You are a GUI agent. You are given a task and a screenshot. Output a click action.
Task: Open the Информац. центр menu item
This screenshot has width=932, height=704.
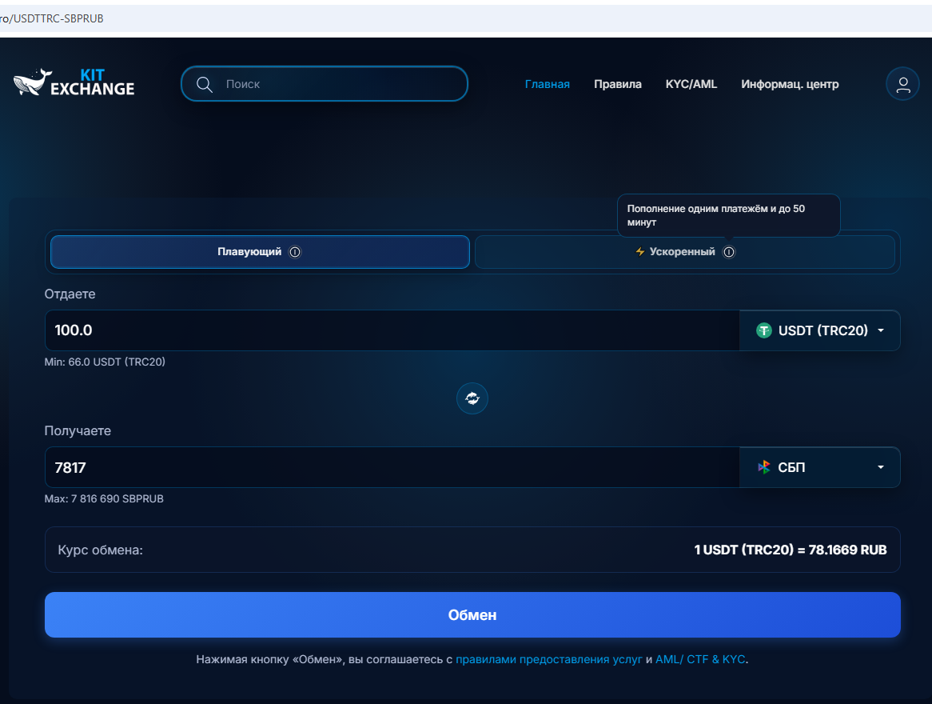(x=790, y=84)
